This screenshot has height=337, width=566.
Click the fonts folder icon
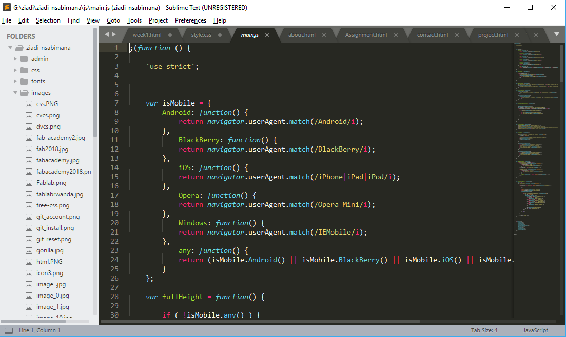pyautogui.click(x=24, y=81)
